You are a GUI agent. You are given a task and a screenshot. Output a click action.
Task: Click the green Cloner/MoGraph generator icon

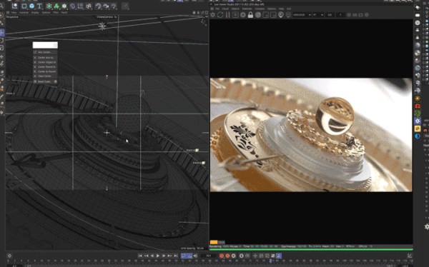coord(56,6)
